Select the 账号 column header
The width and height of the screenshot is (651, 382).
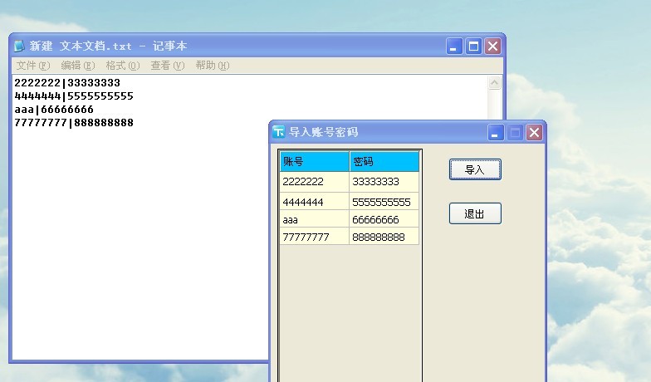(314, 161)
